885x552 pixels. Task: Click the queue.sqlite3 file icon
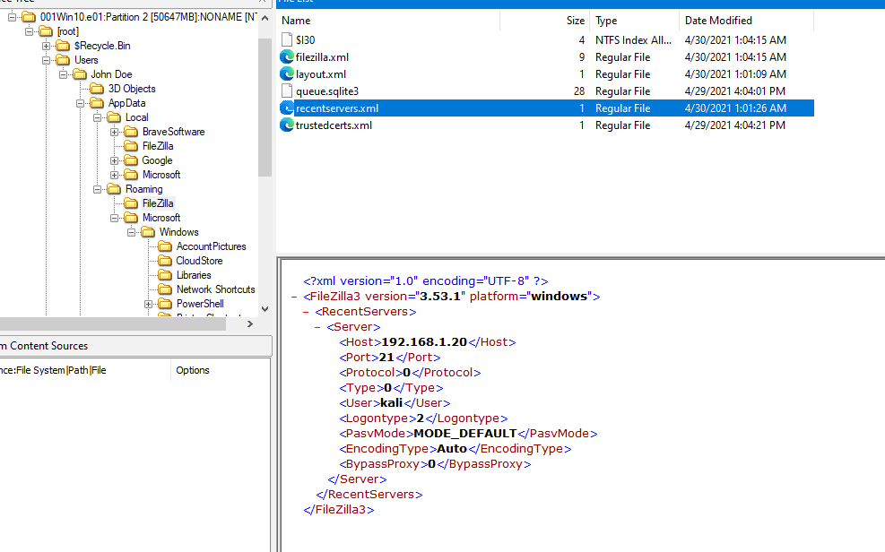(287, 91)
